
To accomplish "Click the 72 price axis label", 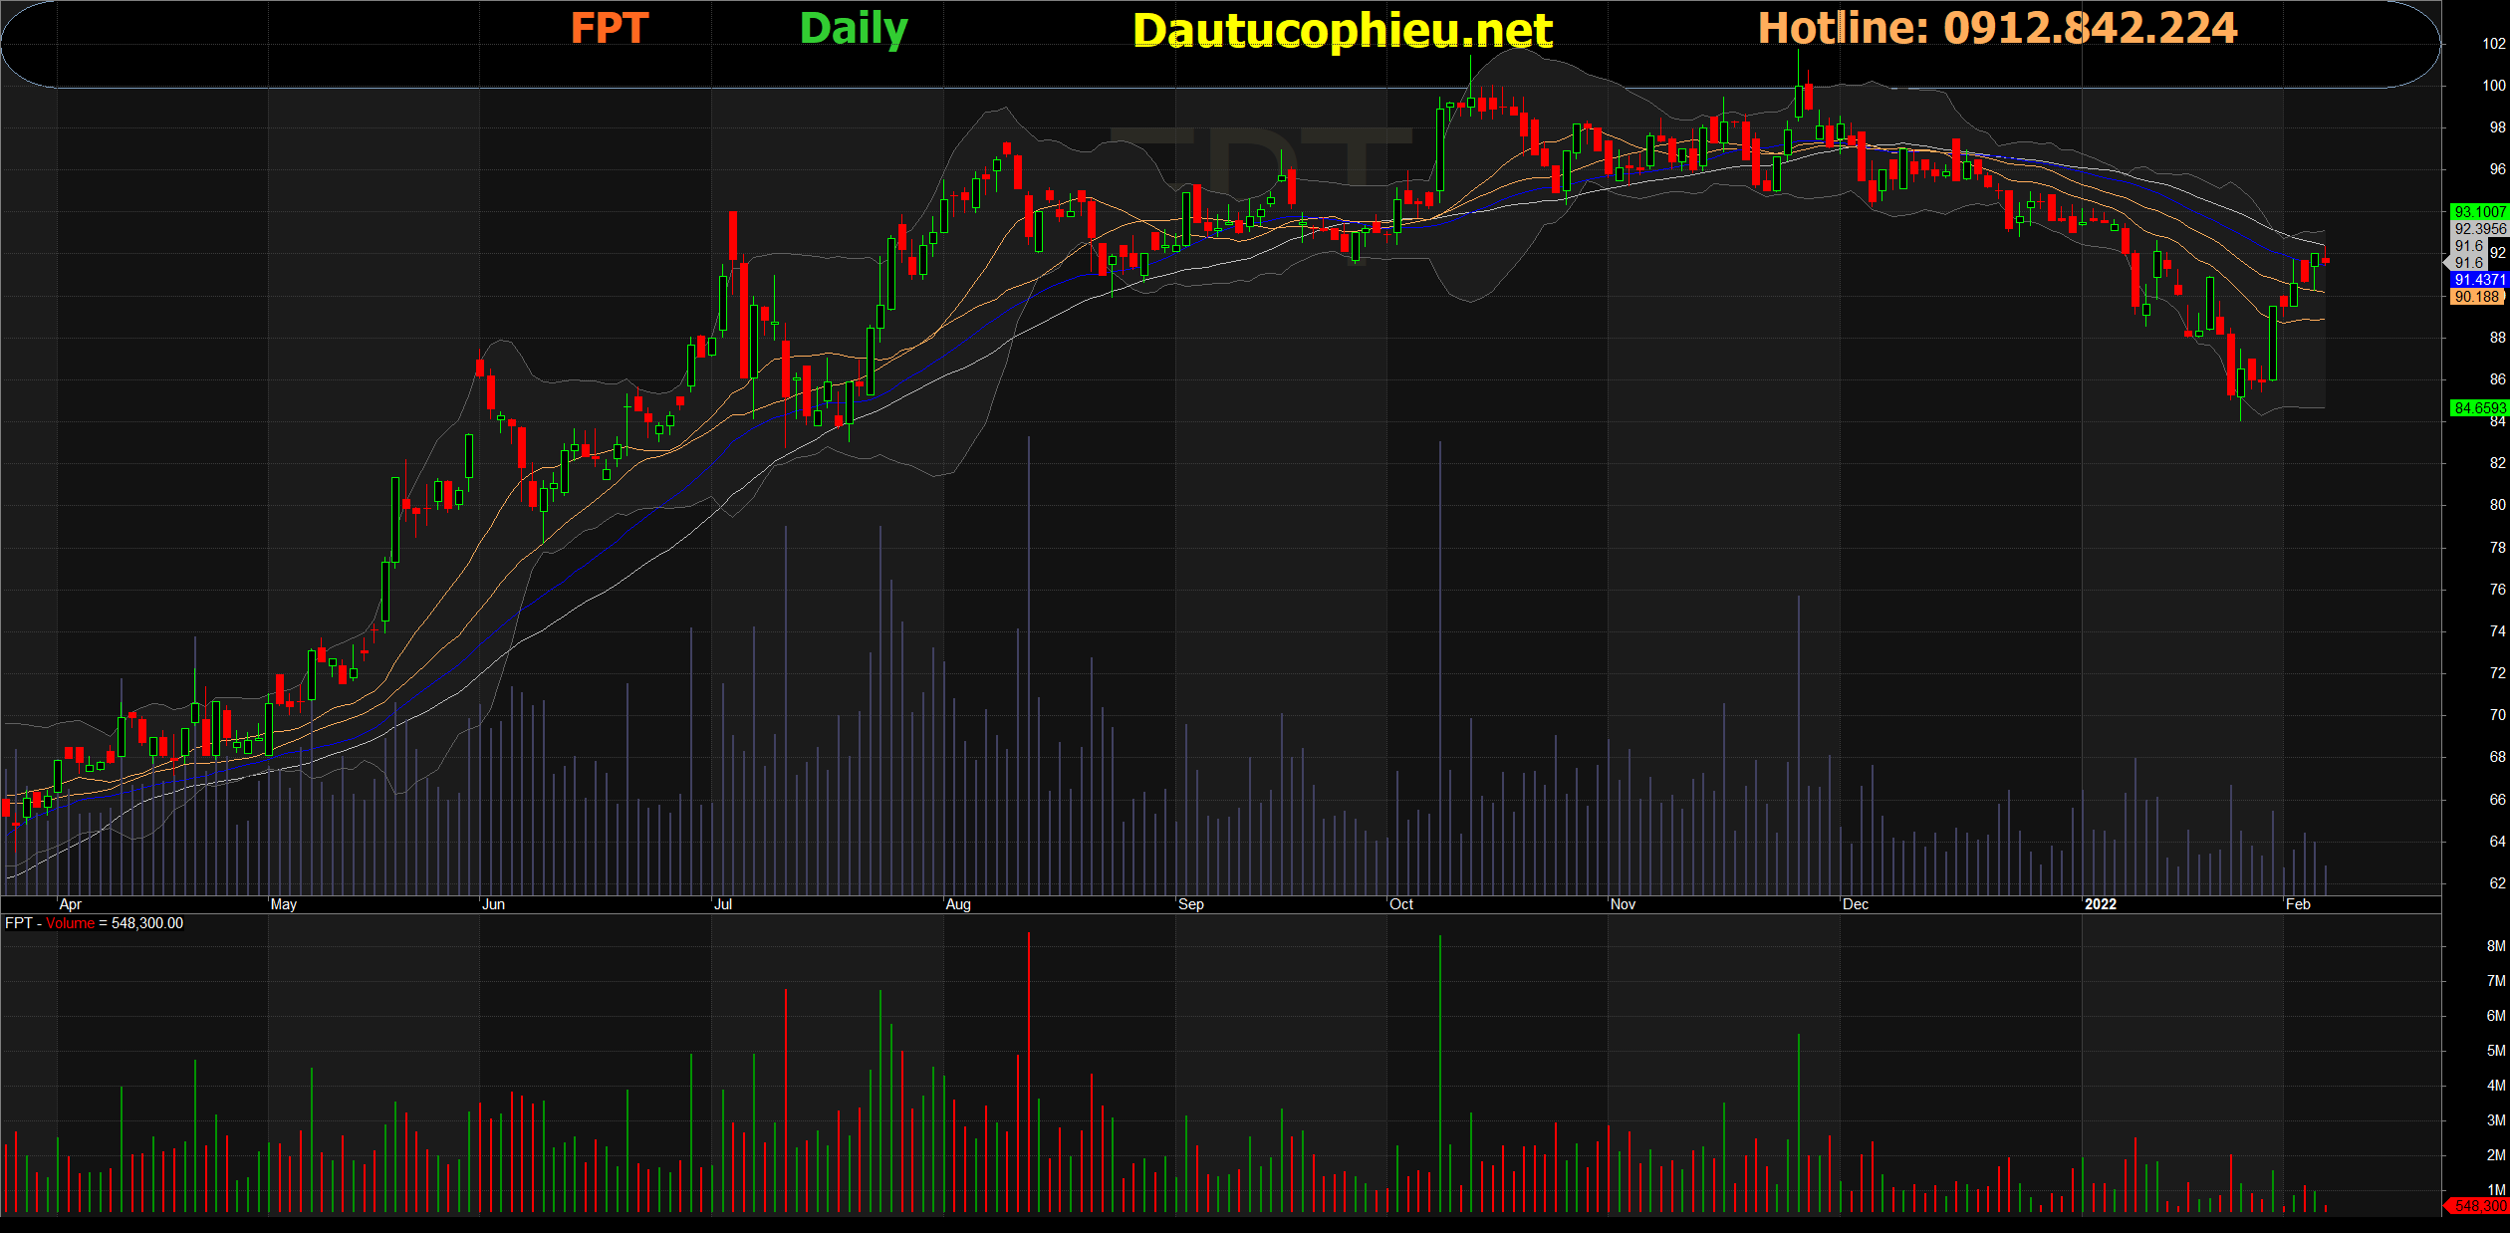I will (x=2498, y=673).
